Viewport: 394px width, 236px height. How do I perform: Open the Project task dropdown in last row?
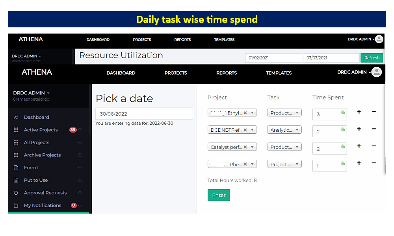(x=284, y=164)
